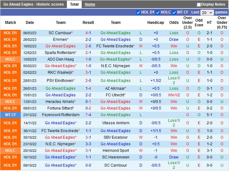Image resolution: width=229 pixels, height=171 pixels.
Task: Click the 3-1 HT score against Helmond Sport
Action: click(209, 150)
